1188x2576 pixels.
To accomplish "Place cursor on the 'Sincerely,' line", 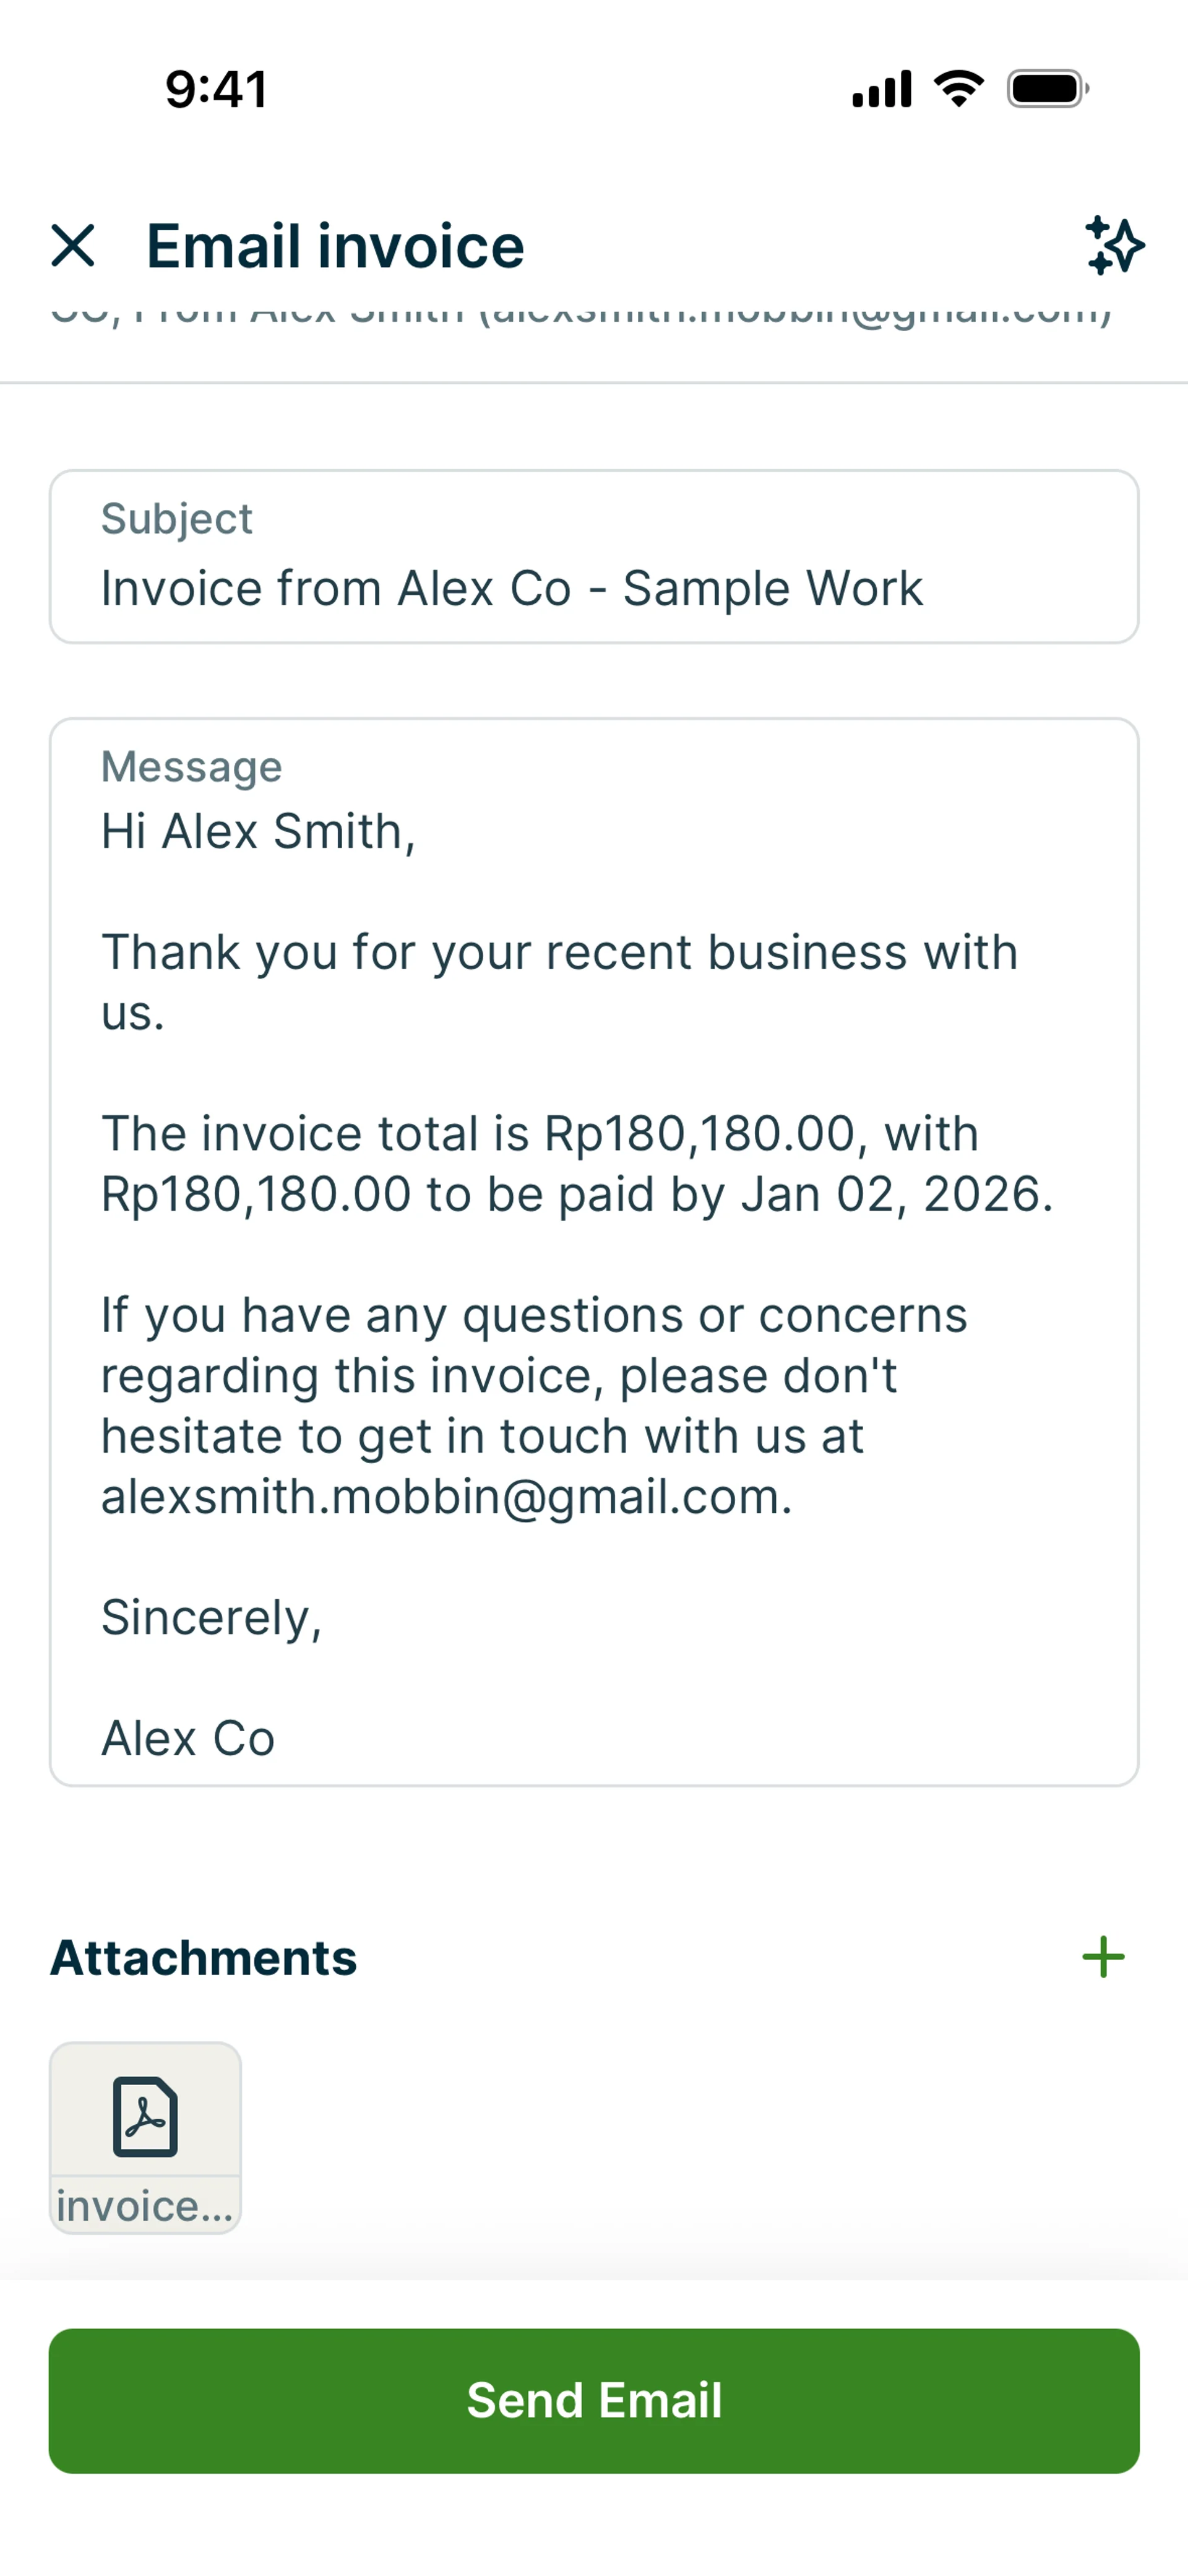I will tap(212, 1617).
